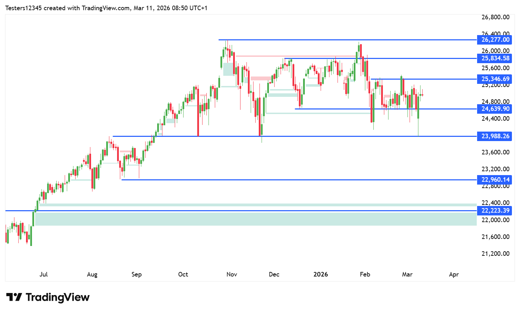520x313 pixels.
Task: Click the header text mentioning Testers12345
Action: coord(106,8)
